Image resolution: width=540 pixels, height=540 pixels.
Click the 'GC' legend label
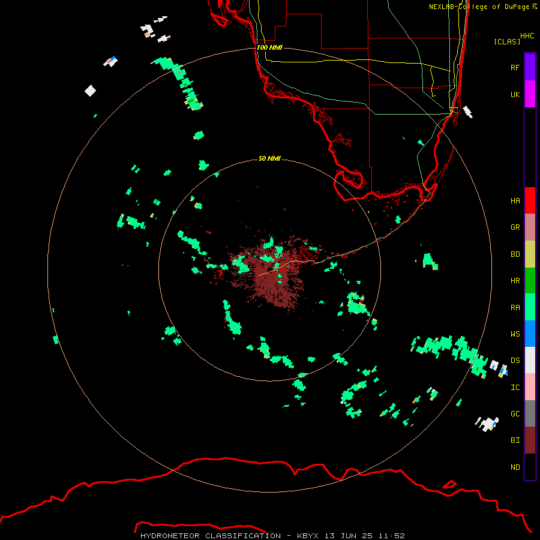[x=515, y=413]
